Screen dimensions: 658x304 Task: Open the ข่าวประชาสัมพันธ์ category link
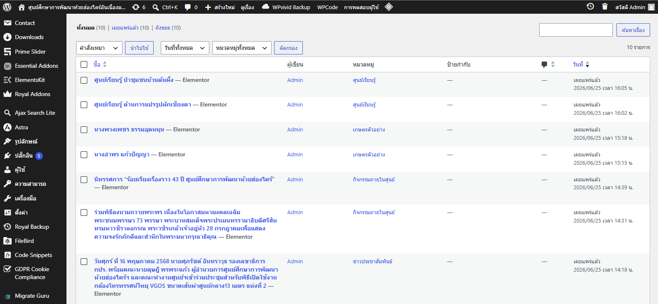(x=373, y=262)
